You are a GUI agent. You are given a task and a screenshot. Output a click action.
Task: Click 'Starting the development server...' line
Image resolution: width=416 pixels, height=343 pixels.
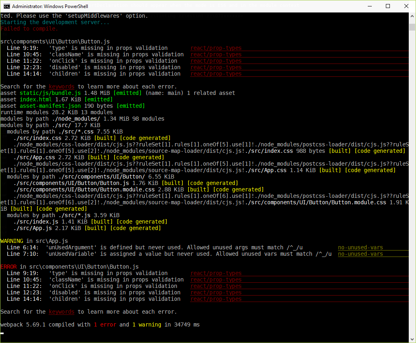(x=55, y=22)
